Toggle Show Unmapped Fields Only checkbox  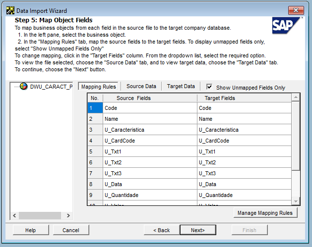(209, 87)
